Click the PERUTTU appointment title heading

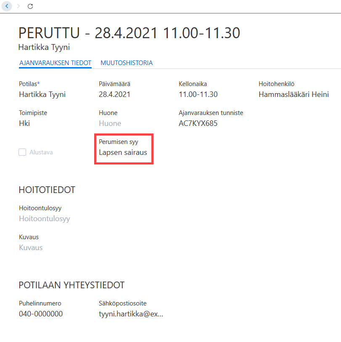coord(129,33)
